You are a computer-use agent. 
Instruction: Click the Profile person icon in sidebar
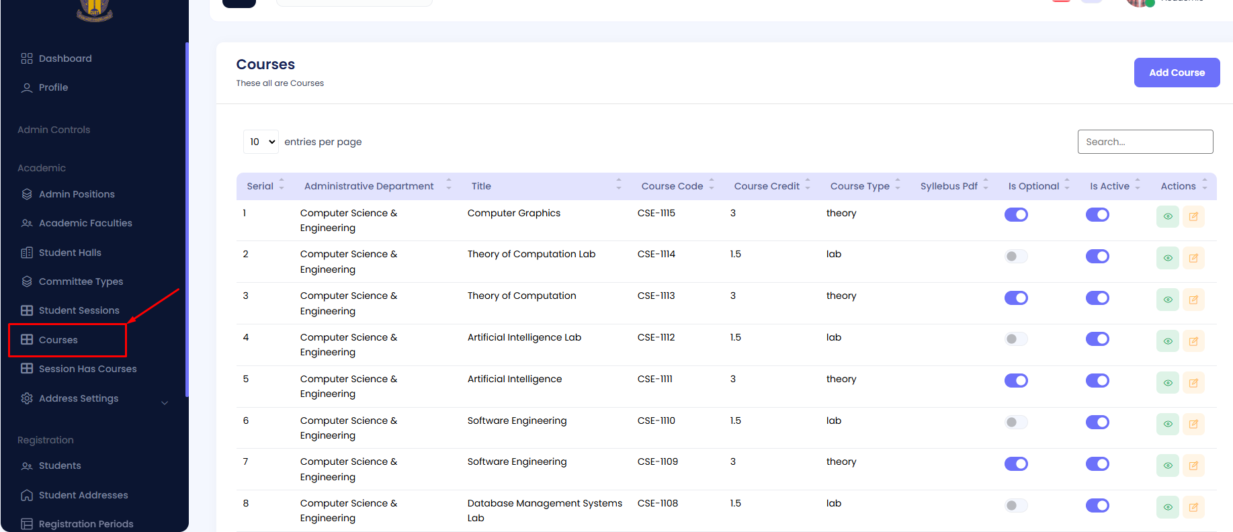tap(27, 88)
